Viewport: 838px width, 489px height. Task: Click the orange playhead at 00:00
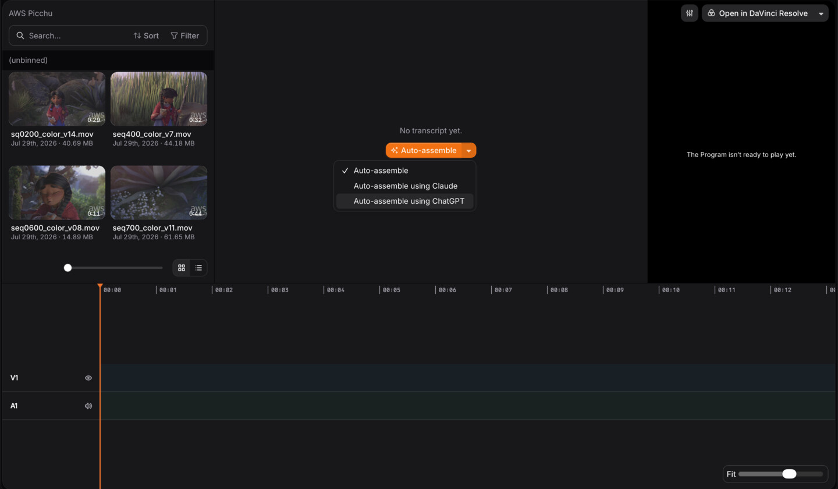100,286
